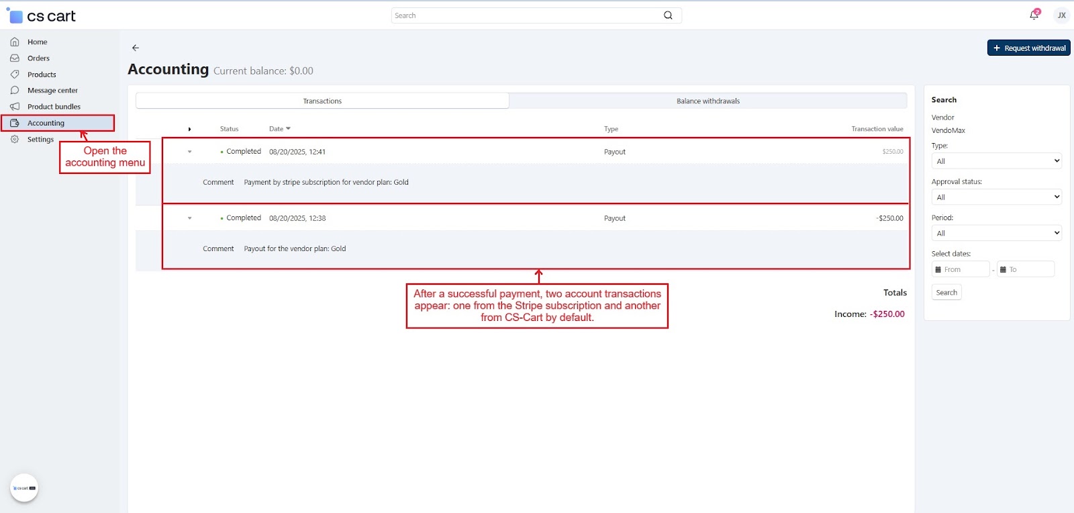The image size is (1074, 513).
Task: Open Message center in sidebar
Action: click(52, 91)
